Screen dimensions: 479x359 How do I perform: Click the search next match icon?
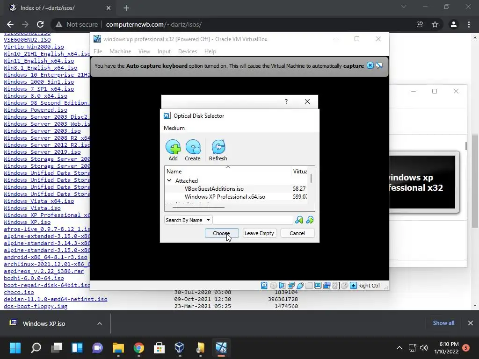point(310,220)
